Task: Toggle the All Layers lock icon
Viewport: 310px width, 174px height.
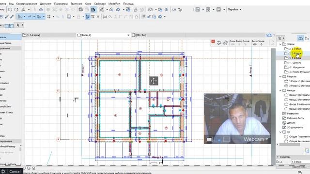Action: 262,44
